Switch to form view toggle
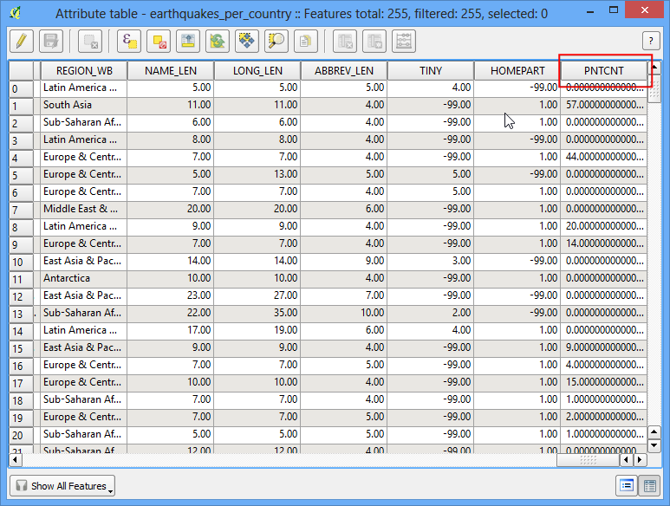 tap(627, 485)
